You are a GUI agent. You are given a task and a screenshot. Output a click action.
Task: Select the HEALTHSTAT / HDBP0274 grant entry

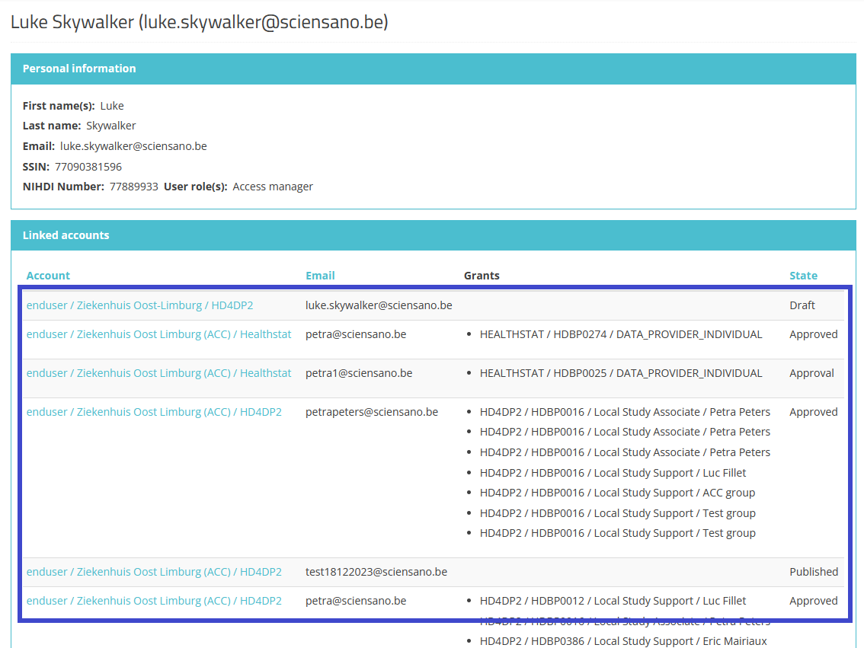coord(620,334)
